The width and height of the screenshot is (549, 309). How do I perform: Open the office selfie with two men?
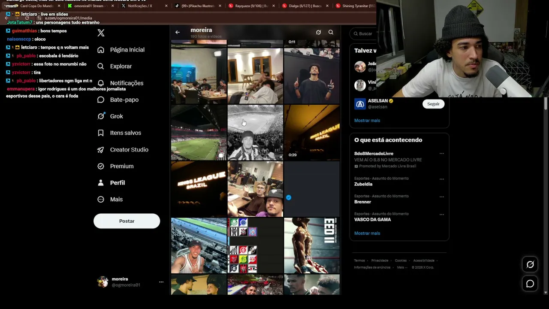click(255, 189)
